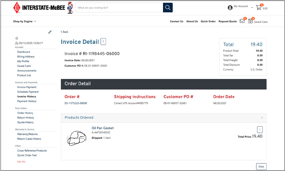Open My Profile in sidebar

pyautogui.click(x=23, y=61)
